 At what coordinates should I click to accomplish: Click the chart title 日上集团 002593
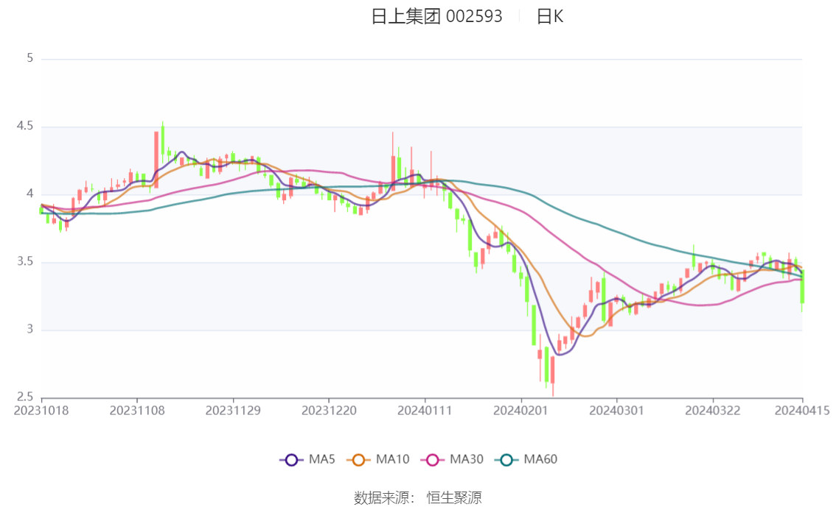(x=436, y=16)
